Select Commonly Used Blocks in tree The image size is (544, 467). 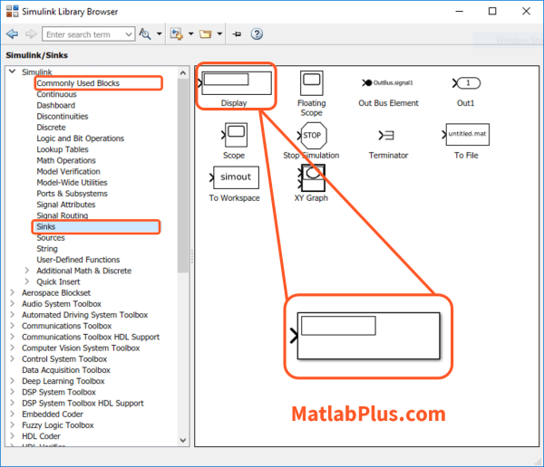(x=78, y=83)
